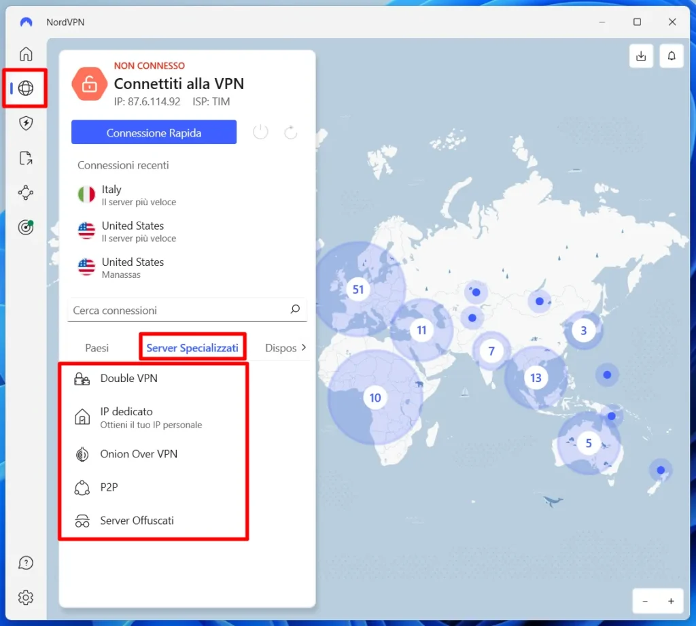Open settings gear in sidebar
The width and height of the screenshot is (696, 626).
click(26, 597)
